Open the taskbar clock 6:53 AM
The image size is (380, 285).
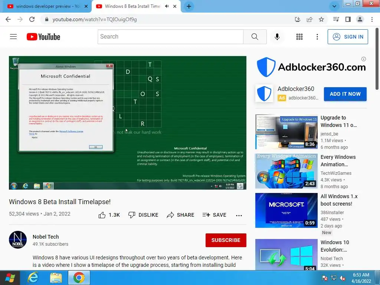pyautogui.click(x=361, y=278)
